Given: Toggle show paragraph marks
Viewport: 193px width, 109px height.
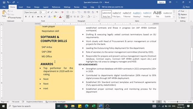Looking at the screenshot, I should pyautogui.click(x=97, y=12).
